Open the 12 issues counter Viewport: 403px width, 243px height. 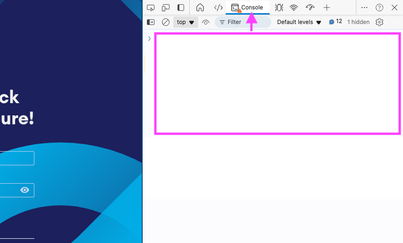(x=335, y=22)
